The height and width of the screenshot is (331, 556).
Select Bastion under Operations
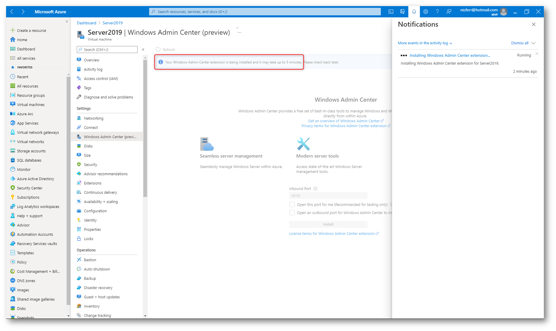coord(90,260)
